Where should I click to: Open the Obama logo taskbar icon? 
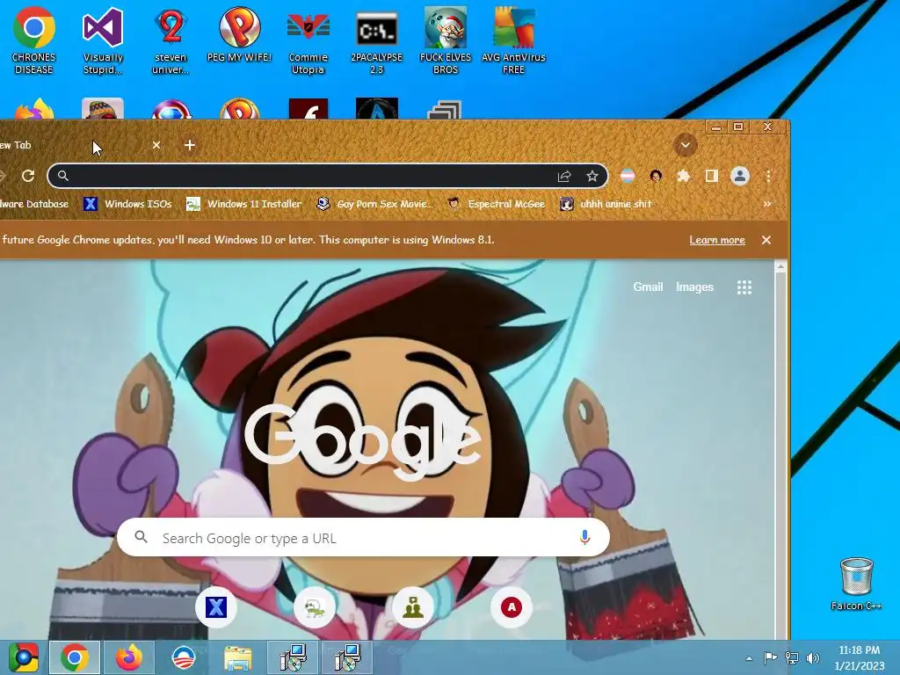184,657
